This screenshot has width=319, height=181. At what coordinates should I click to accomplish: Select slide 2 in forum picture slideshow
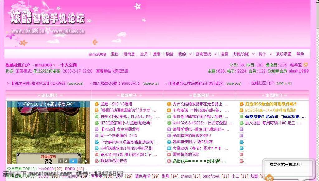point(66,161)
